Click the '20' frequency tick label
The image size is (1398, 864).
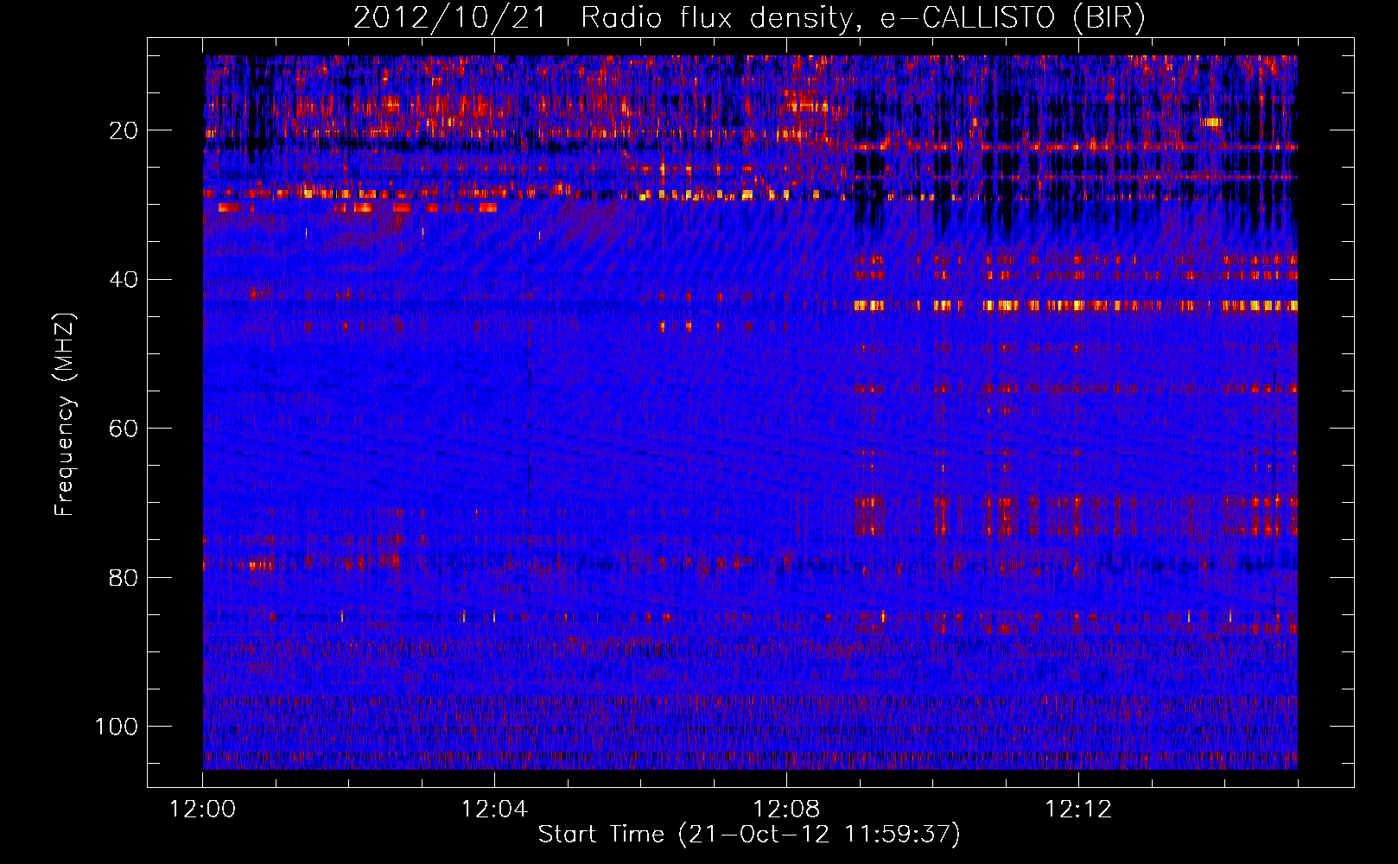pyautogui.click(x=124, y=130)
